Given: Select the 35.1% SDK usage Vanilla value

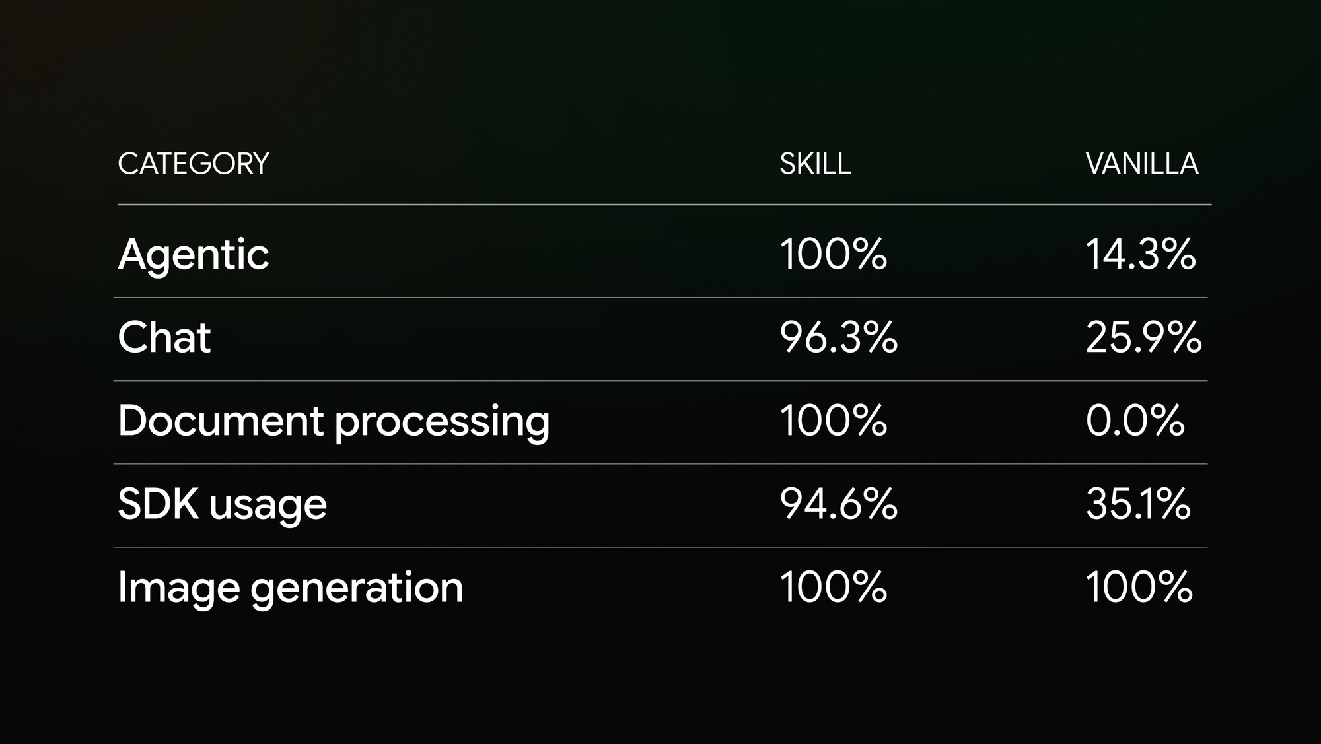Looking at the screenshot, I should click(x=1138, y=504).
